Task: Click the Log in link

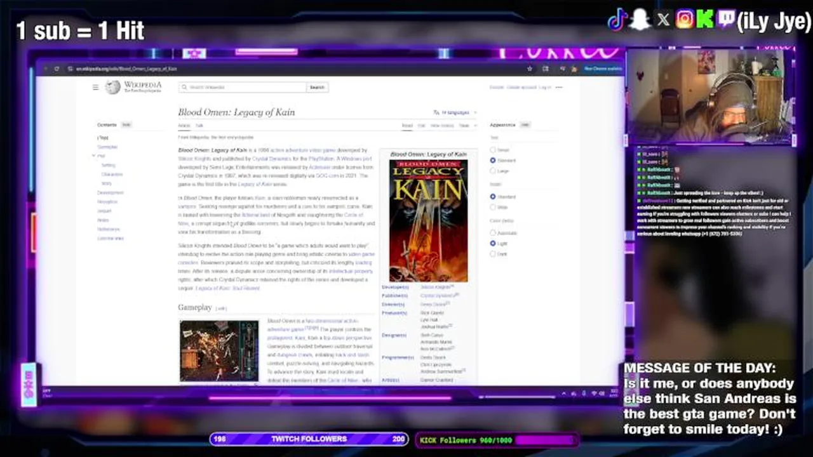Action: click(x=545, y=87)
